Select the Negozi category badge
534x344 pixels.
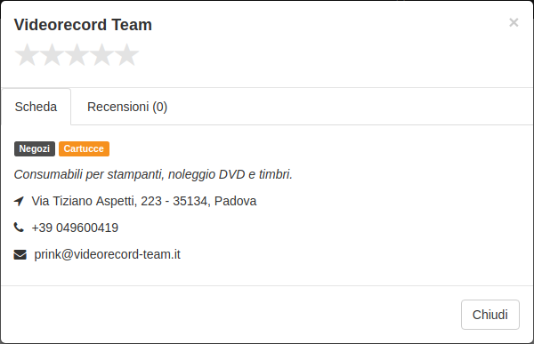point(35,148)
